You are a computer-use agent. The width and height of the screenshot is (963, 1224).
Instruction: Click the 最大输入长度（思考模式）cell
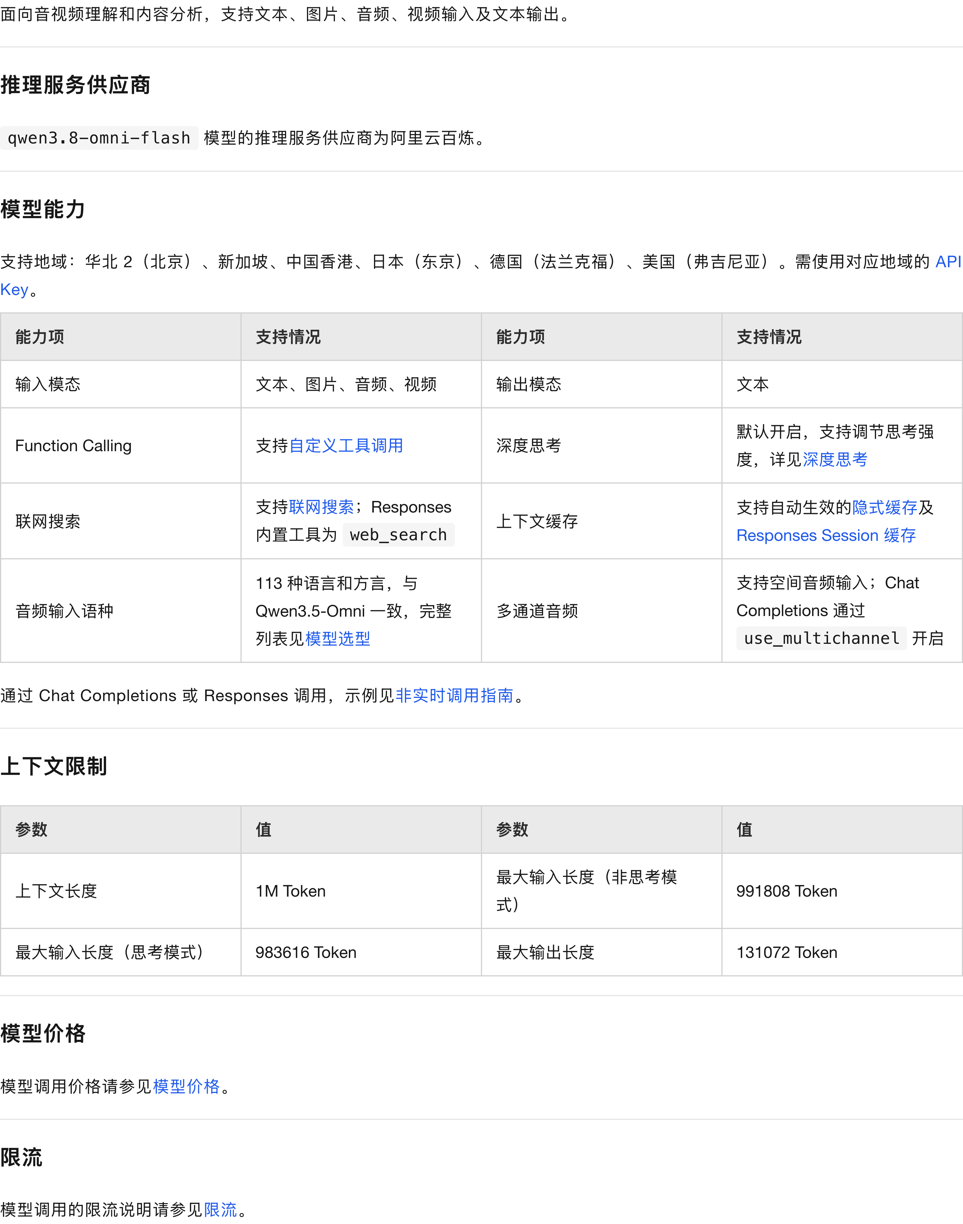click(121, 953)
